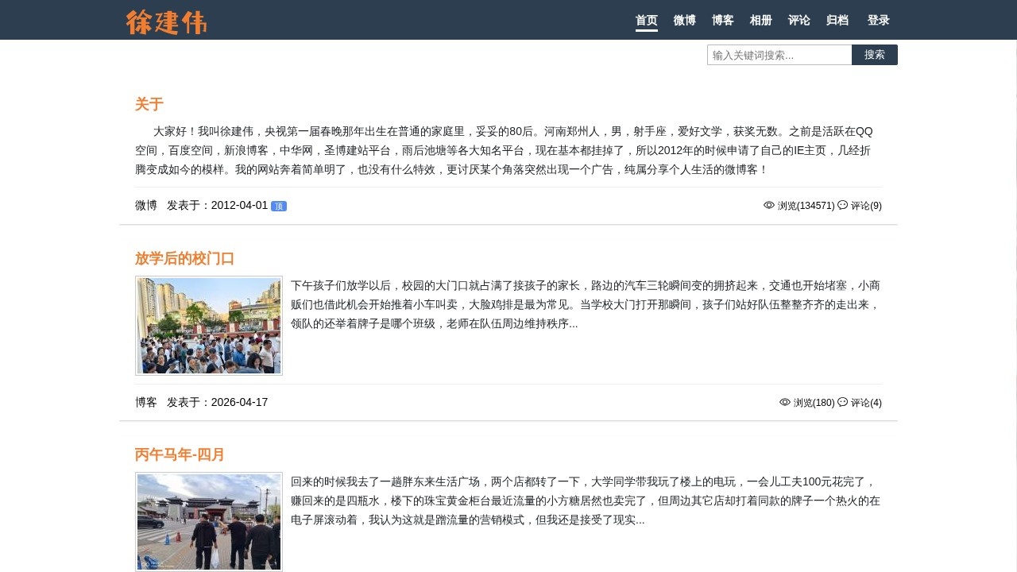Click the 登录 login link
Screen dimensions: 1017x572
tap(878, 21)
